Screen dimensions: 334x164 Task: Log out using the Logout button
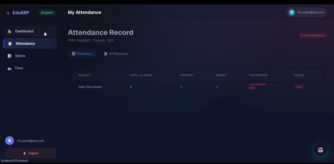point(30,153)
